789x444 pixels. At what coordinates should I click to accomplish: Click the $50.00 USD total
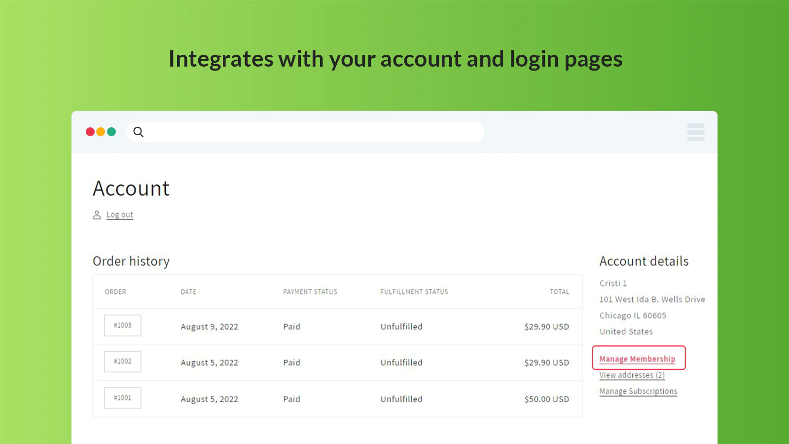(547, 399)
